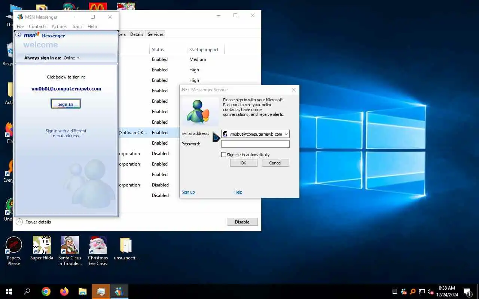Click the Sign In button
The height and width of the screenshot is (299, 479).
click(x=65, y=104)
